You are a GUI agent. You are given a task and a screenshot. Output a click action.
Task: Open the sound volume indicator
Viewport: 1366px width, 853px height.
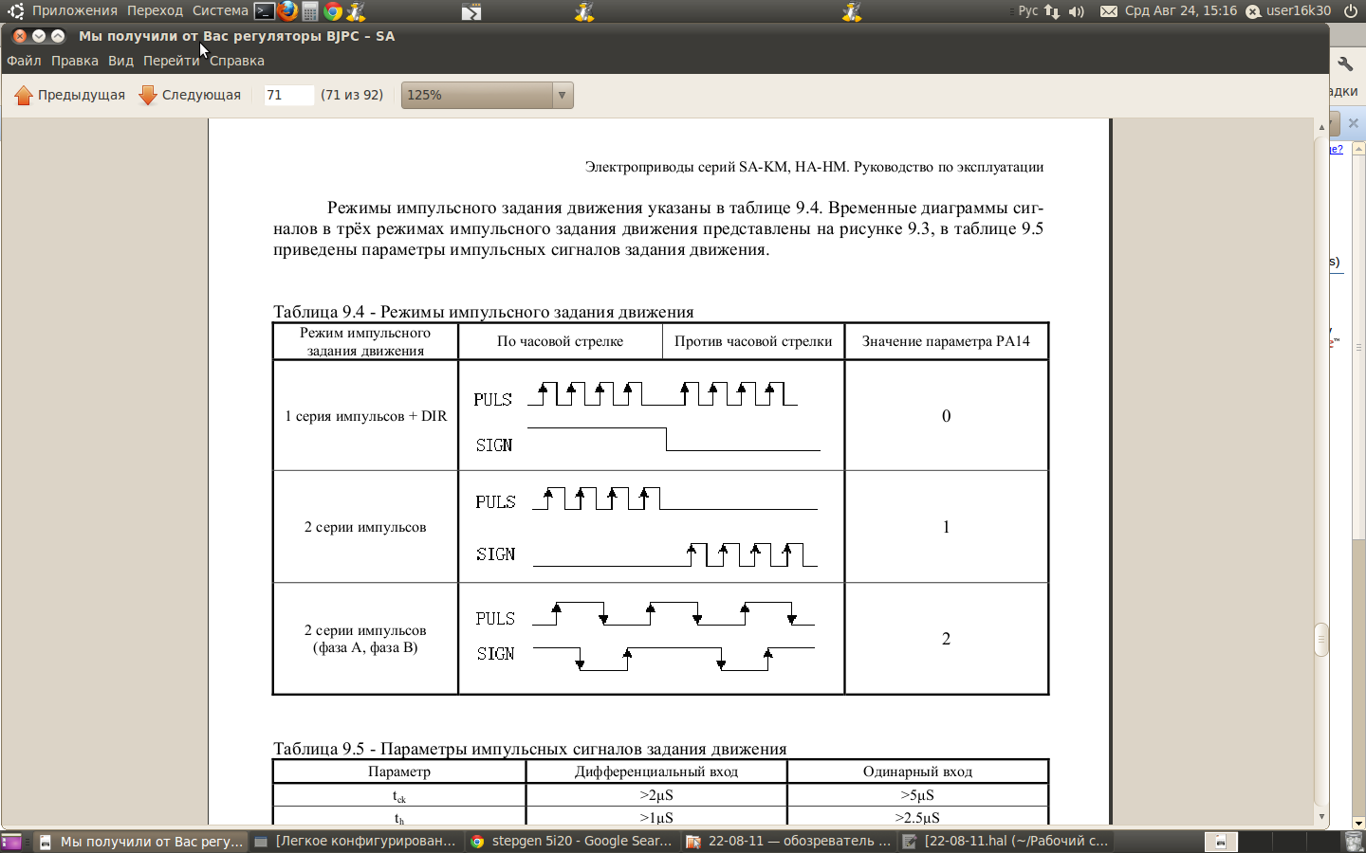[1076, 11]
